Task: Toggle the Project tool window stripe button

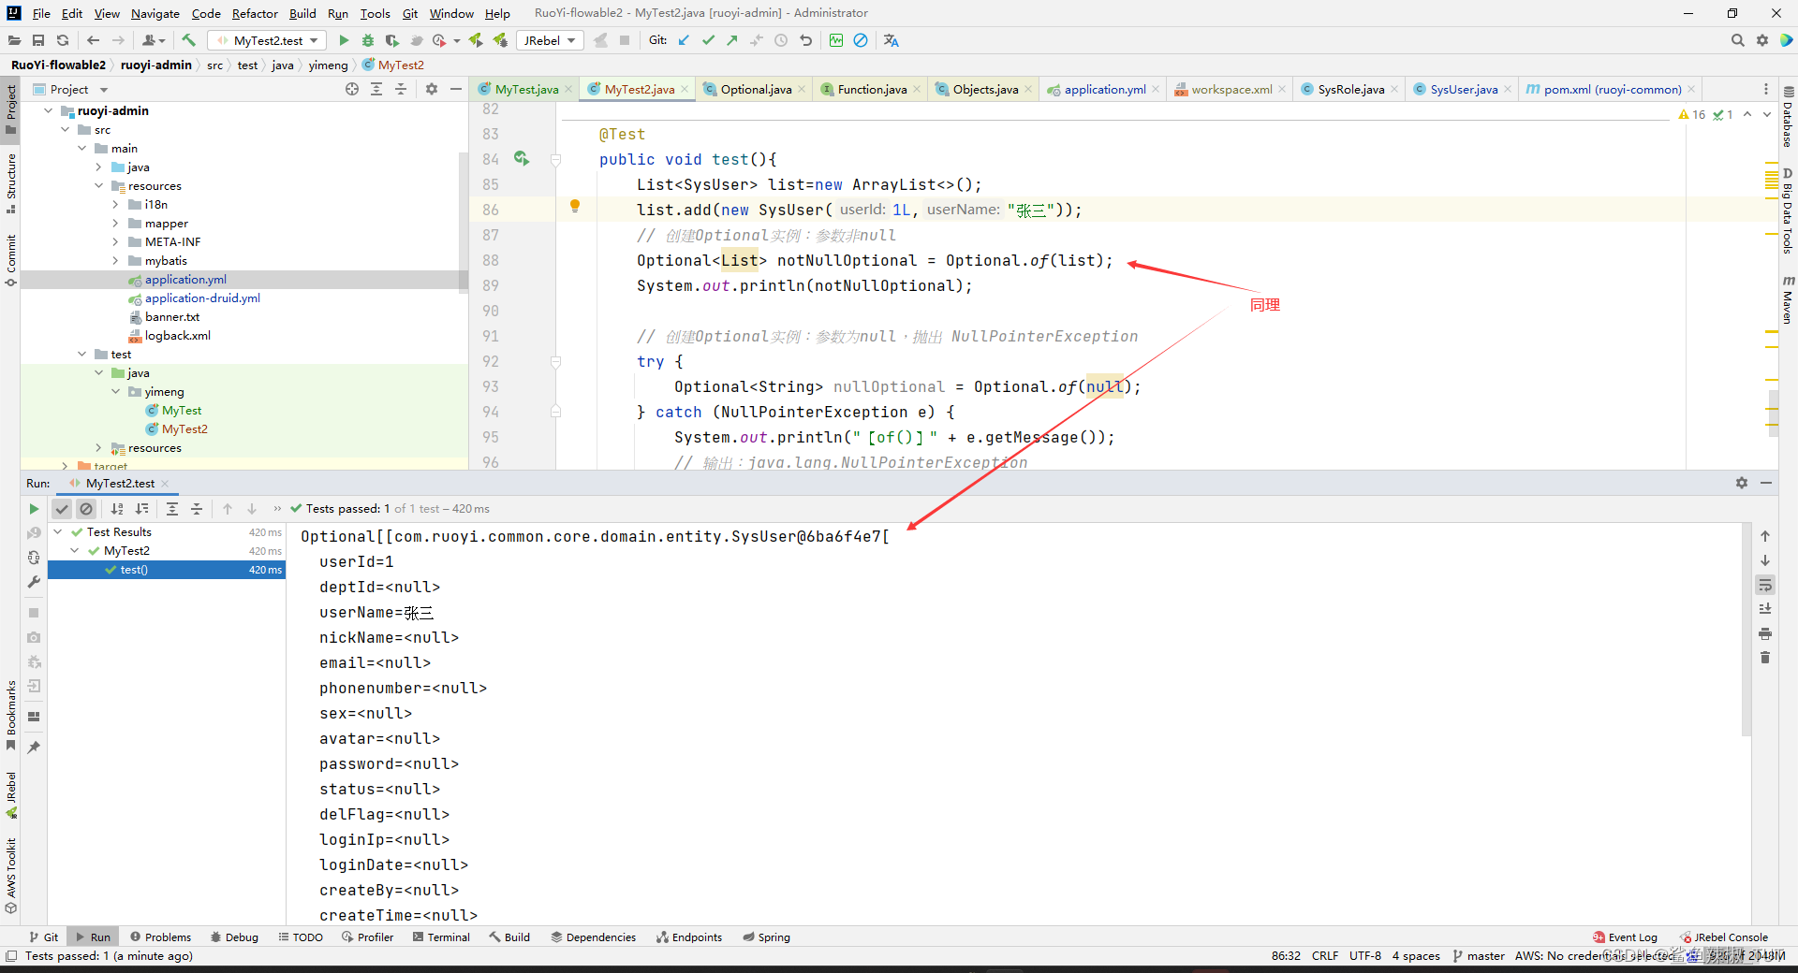Action: (x=10, y=109)
